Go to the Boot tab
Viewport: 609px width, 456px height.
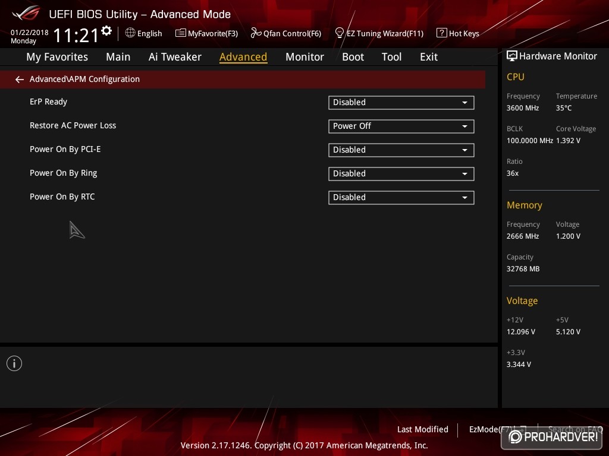tap(353, 57)
